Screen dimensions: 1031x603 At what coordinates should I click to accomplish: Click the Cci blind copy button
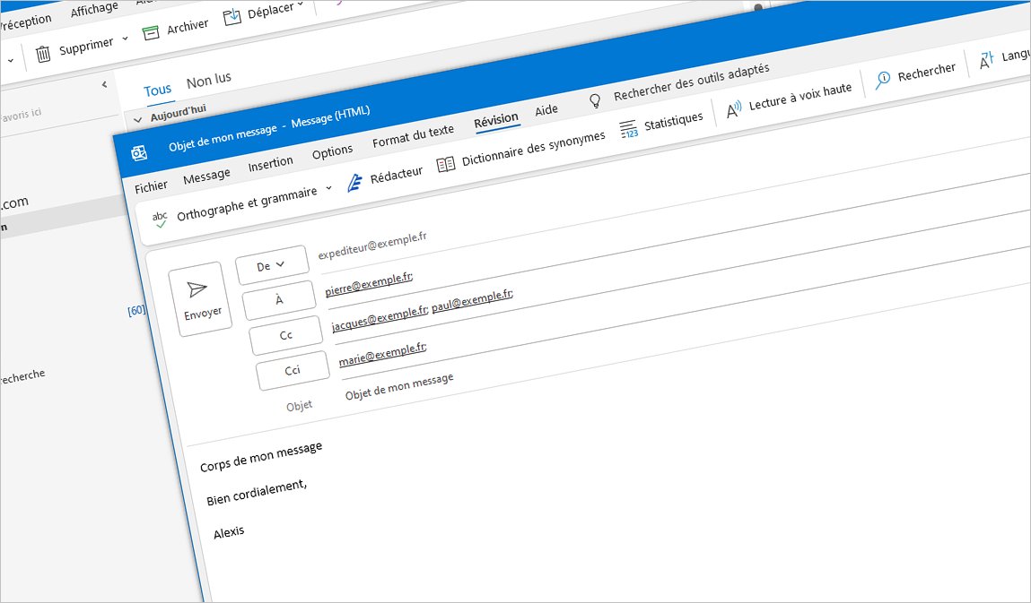click(292, 370)
